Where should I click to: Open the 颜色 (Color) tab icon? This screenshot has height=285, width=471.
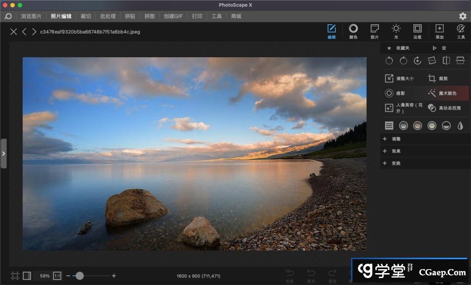pyautogui.click(x=353, y=31)
